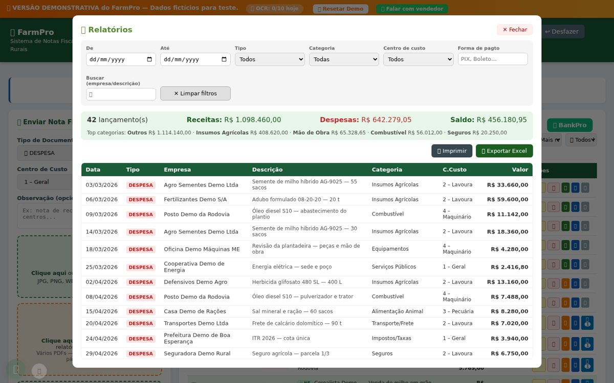Clear filters with Limpar filtros
This screenshot has width=614, height=383.
pos(195,93)
